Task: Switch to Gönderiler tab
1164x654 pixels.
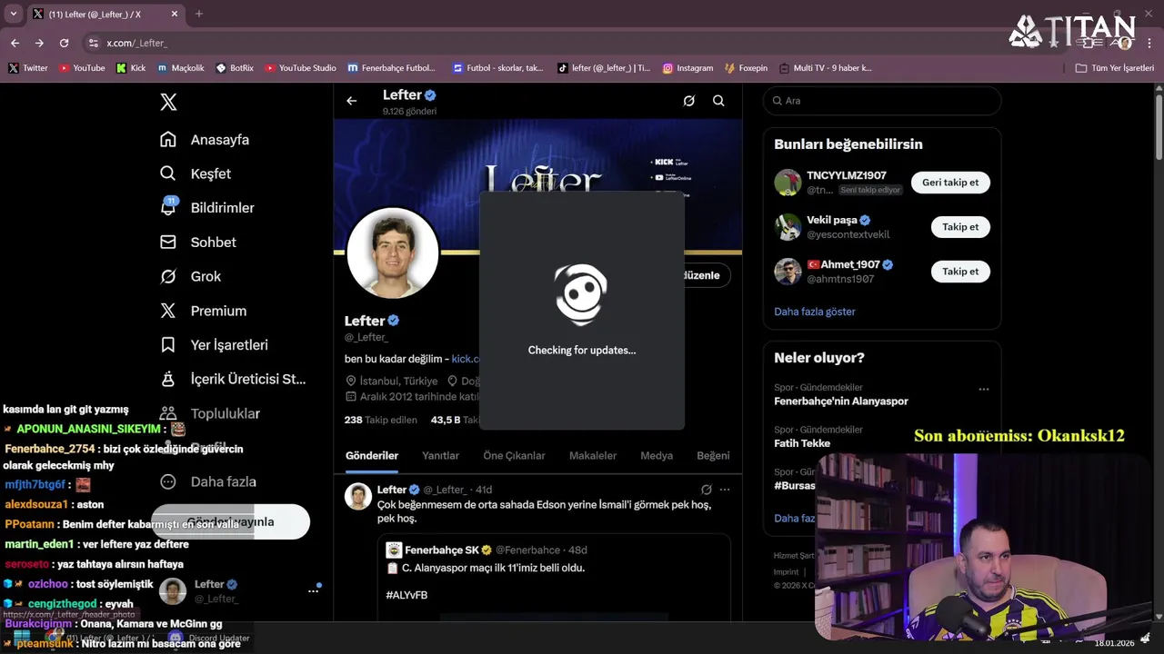Action: click(x=372, y=456)
